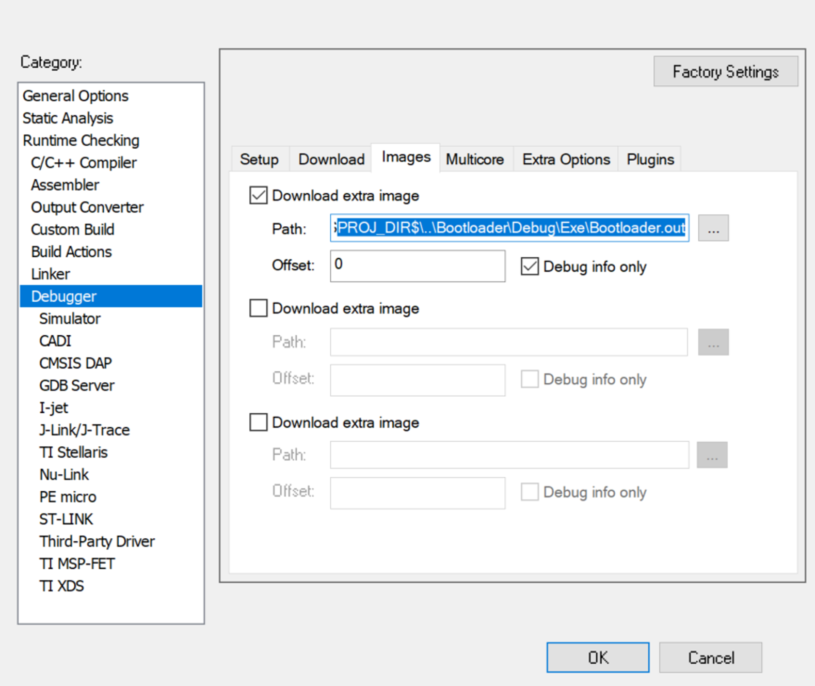This screenshot has width=815, height=686.
Task: Uncheck the first Download extra image checkbox
Action: [x=258, y=196]
